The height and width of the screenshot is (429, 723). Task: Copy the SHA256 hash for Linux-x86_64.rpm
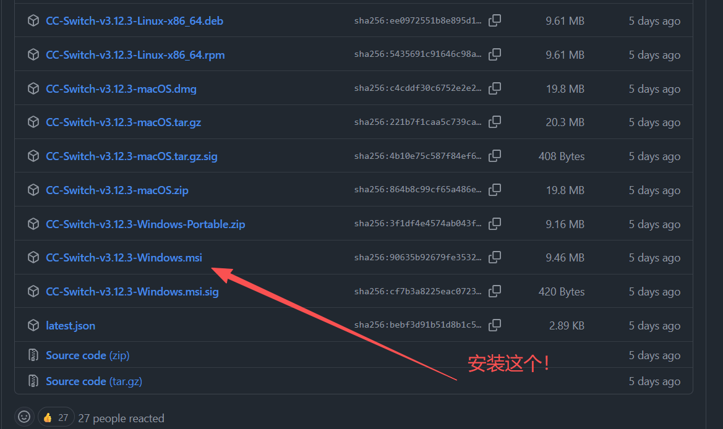(494, 54)
